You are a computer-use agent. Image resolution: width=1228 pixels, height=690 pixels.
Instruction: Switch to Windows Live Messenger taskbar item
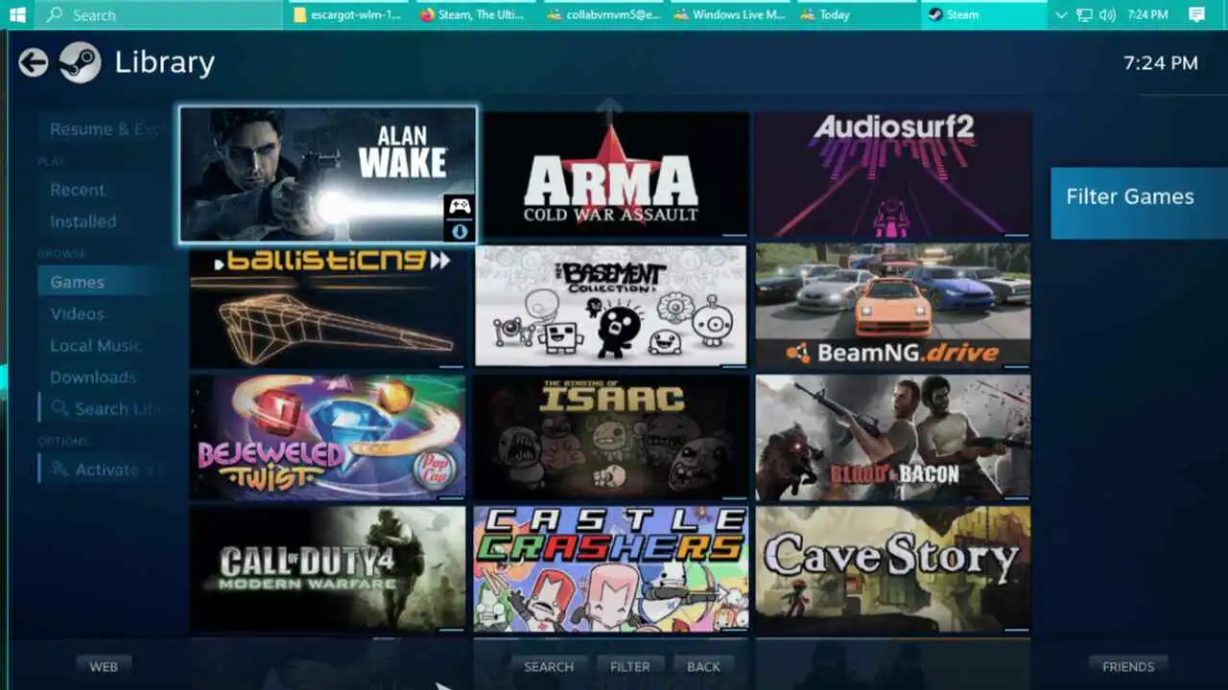tap(730, 14)
